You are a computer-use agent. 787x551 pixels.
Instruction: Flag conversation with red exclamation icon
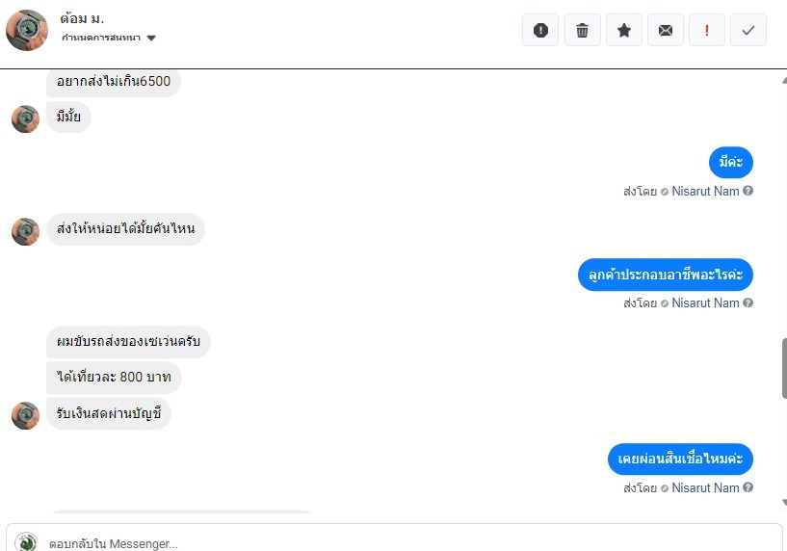coord(707,31)
